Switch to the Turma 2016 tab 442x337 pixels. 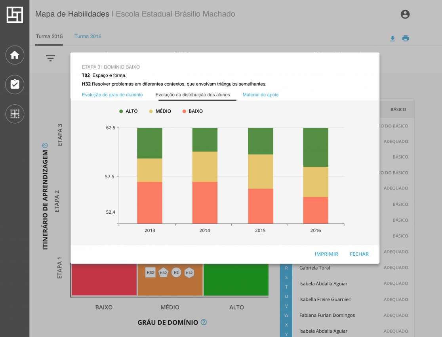click(88, 36)
